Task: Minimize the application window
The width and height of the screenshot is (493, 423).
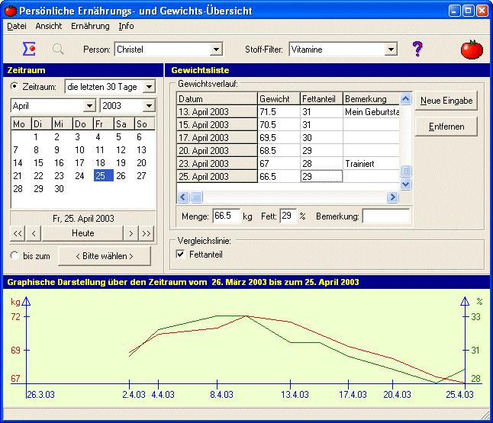Action: click(x=454, y=11)
